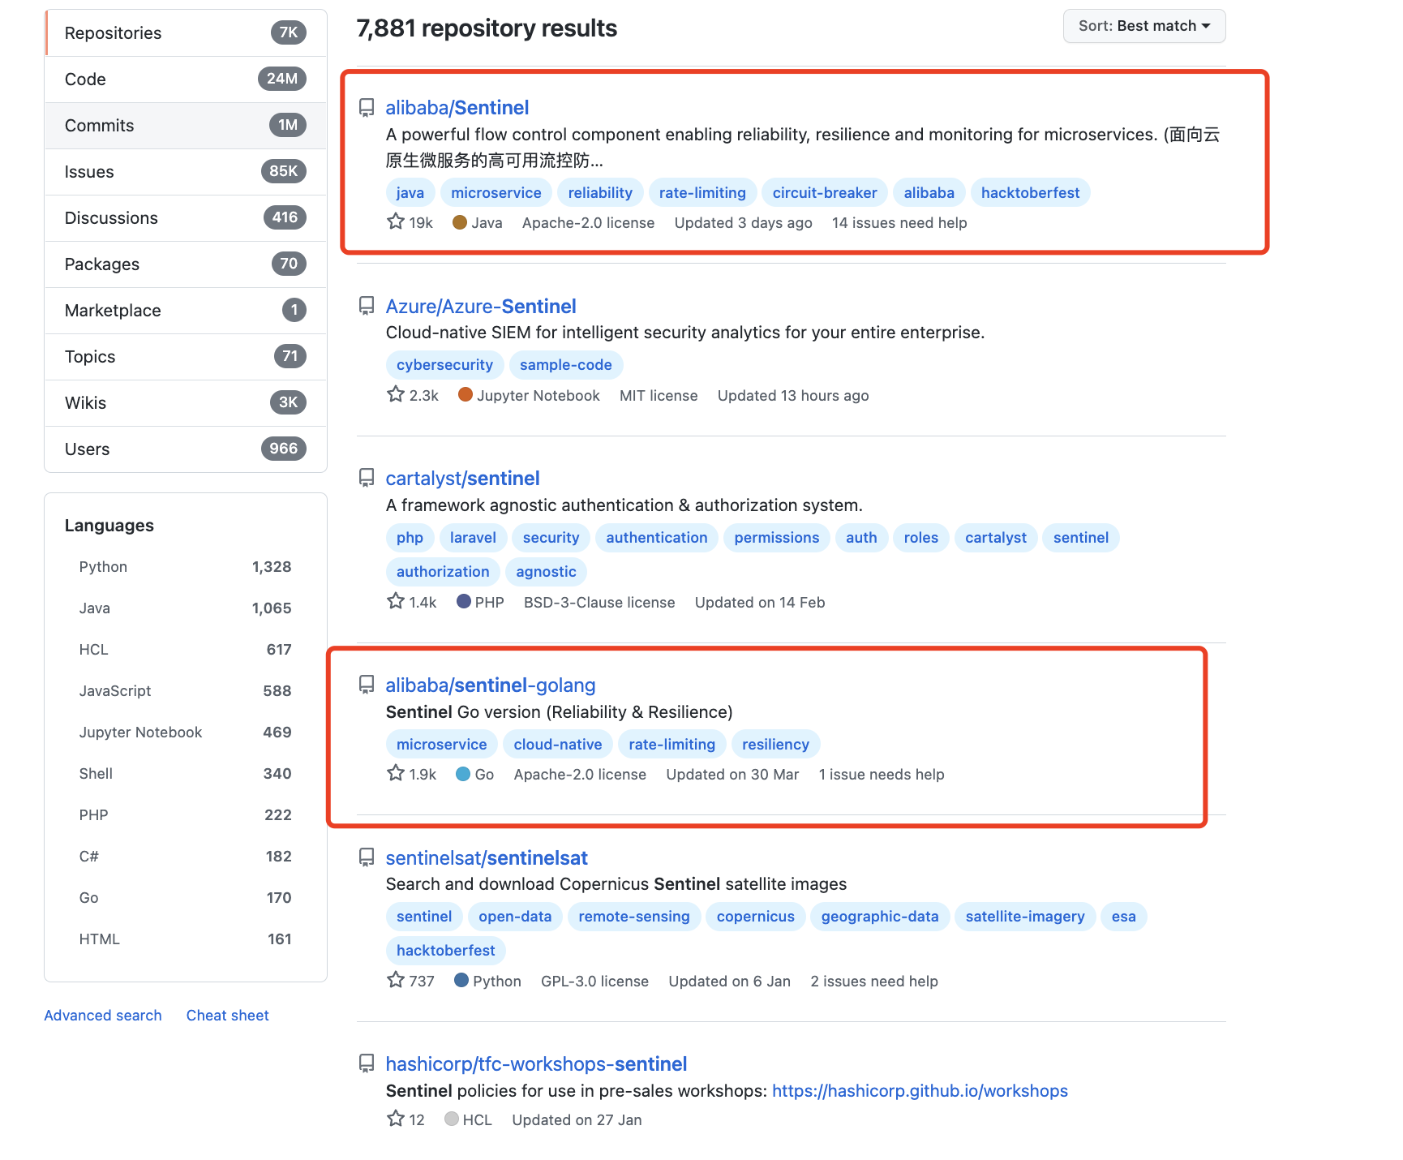Open the alibaba/sentinel-golang repository

pos(490,685)
